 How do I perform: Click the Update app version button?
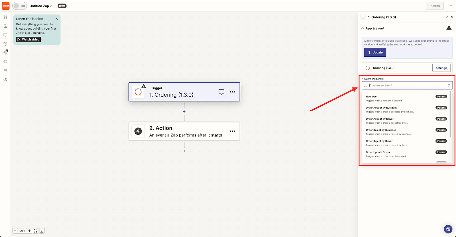[375, 52]
